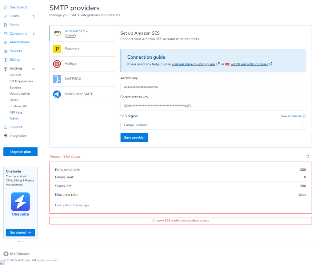Viewport: 315px width, 265px height.
Task: Open the Dashboard home icon
Action: 6,7
